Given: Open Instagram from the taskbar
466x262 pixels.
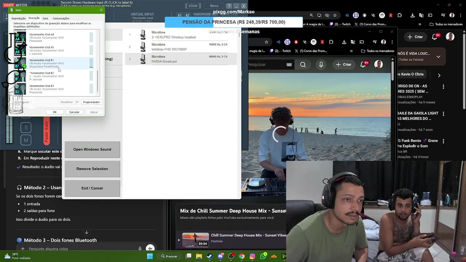Looking at the screenshot, I should click(x=252, y=256).
